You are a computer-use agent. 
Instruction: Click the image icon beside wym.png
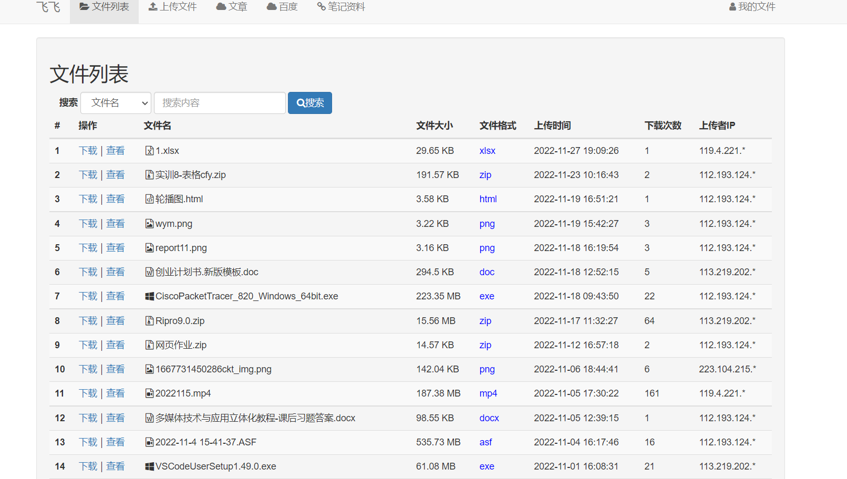(x=149, y=224)
